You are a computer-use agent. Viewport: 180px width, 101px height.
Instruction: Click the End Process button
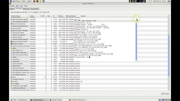165,94
